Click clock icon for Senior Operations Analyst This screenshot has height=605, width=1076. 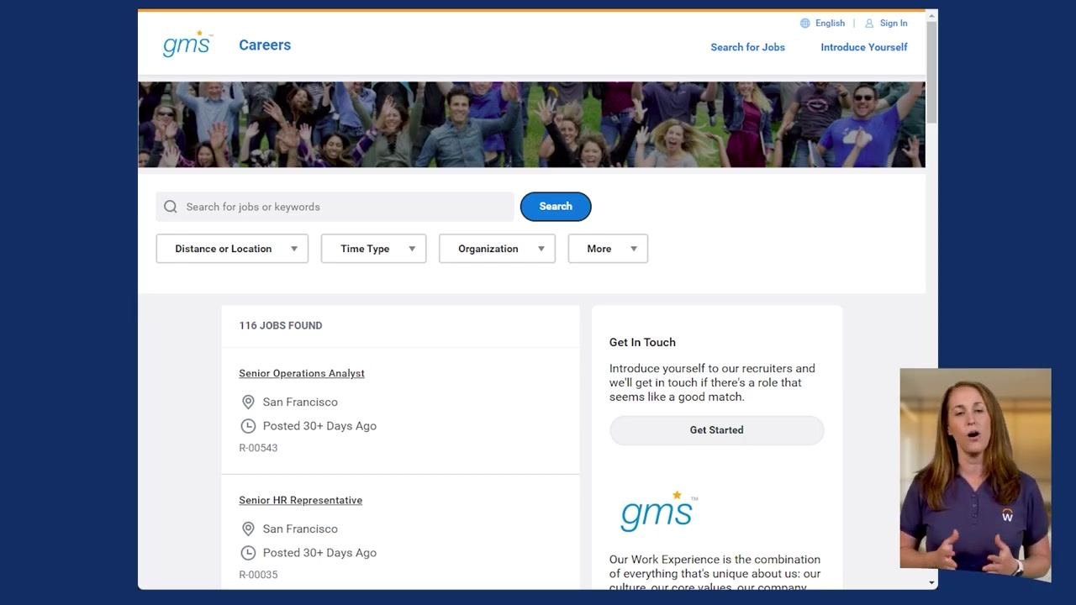click(248, 426)
